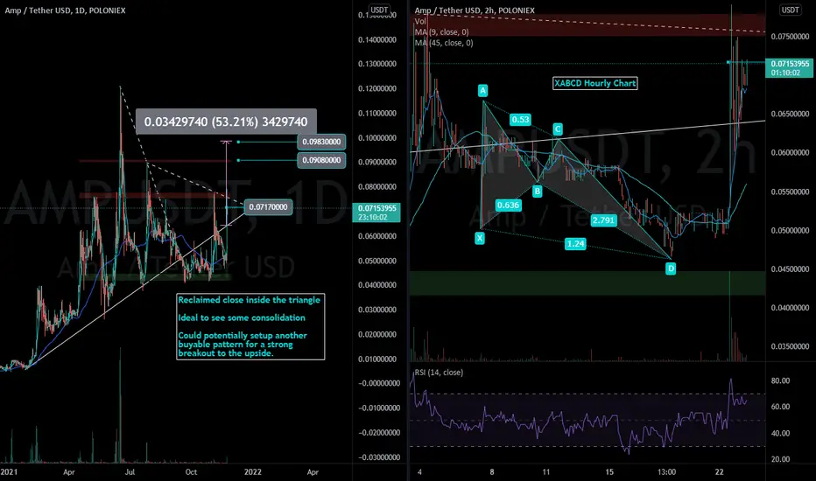
Task: Click the harmonic pattern point B label
Action: pyautogui.click(x=537, y=192)
